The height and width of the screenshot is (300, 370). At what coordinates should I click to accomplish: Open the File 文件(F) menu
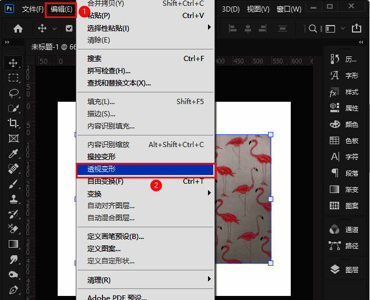click(33, 9)
